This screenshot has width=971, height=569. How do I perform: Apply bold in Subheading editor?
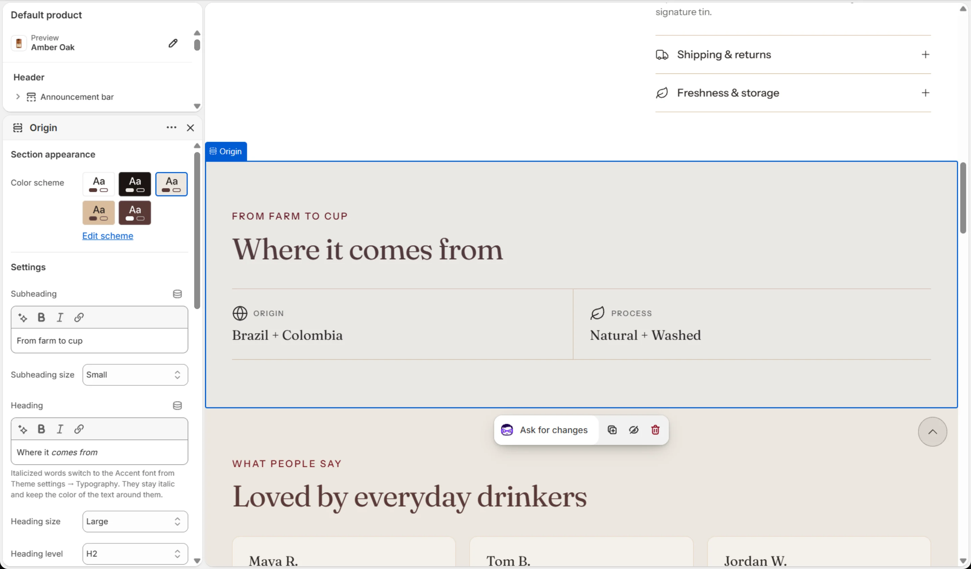pos(41,318)
